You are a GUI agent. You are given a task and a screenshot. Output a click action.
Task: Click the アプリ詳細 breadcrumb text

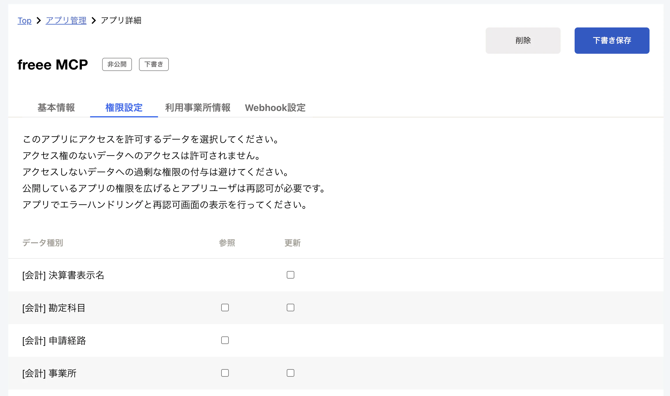pos(121,20)
